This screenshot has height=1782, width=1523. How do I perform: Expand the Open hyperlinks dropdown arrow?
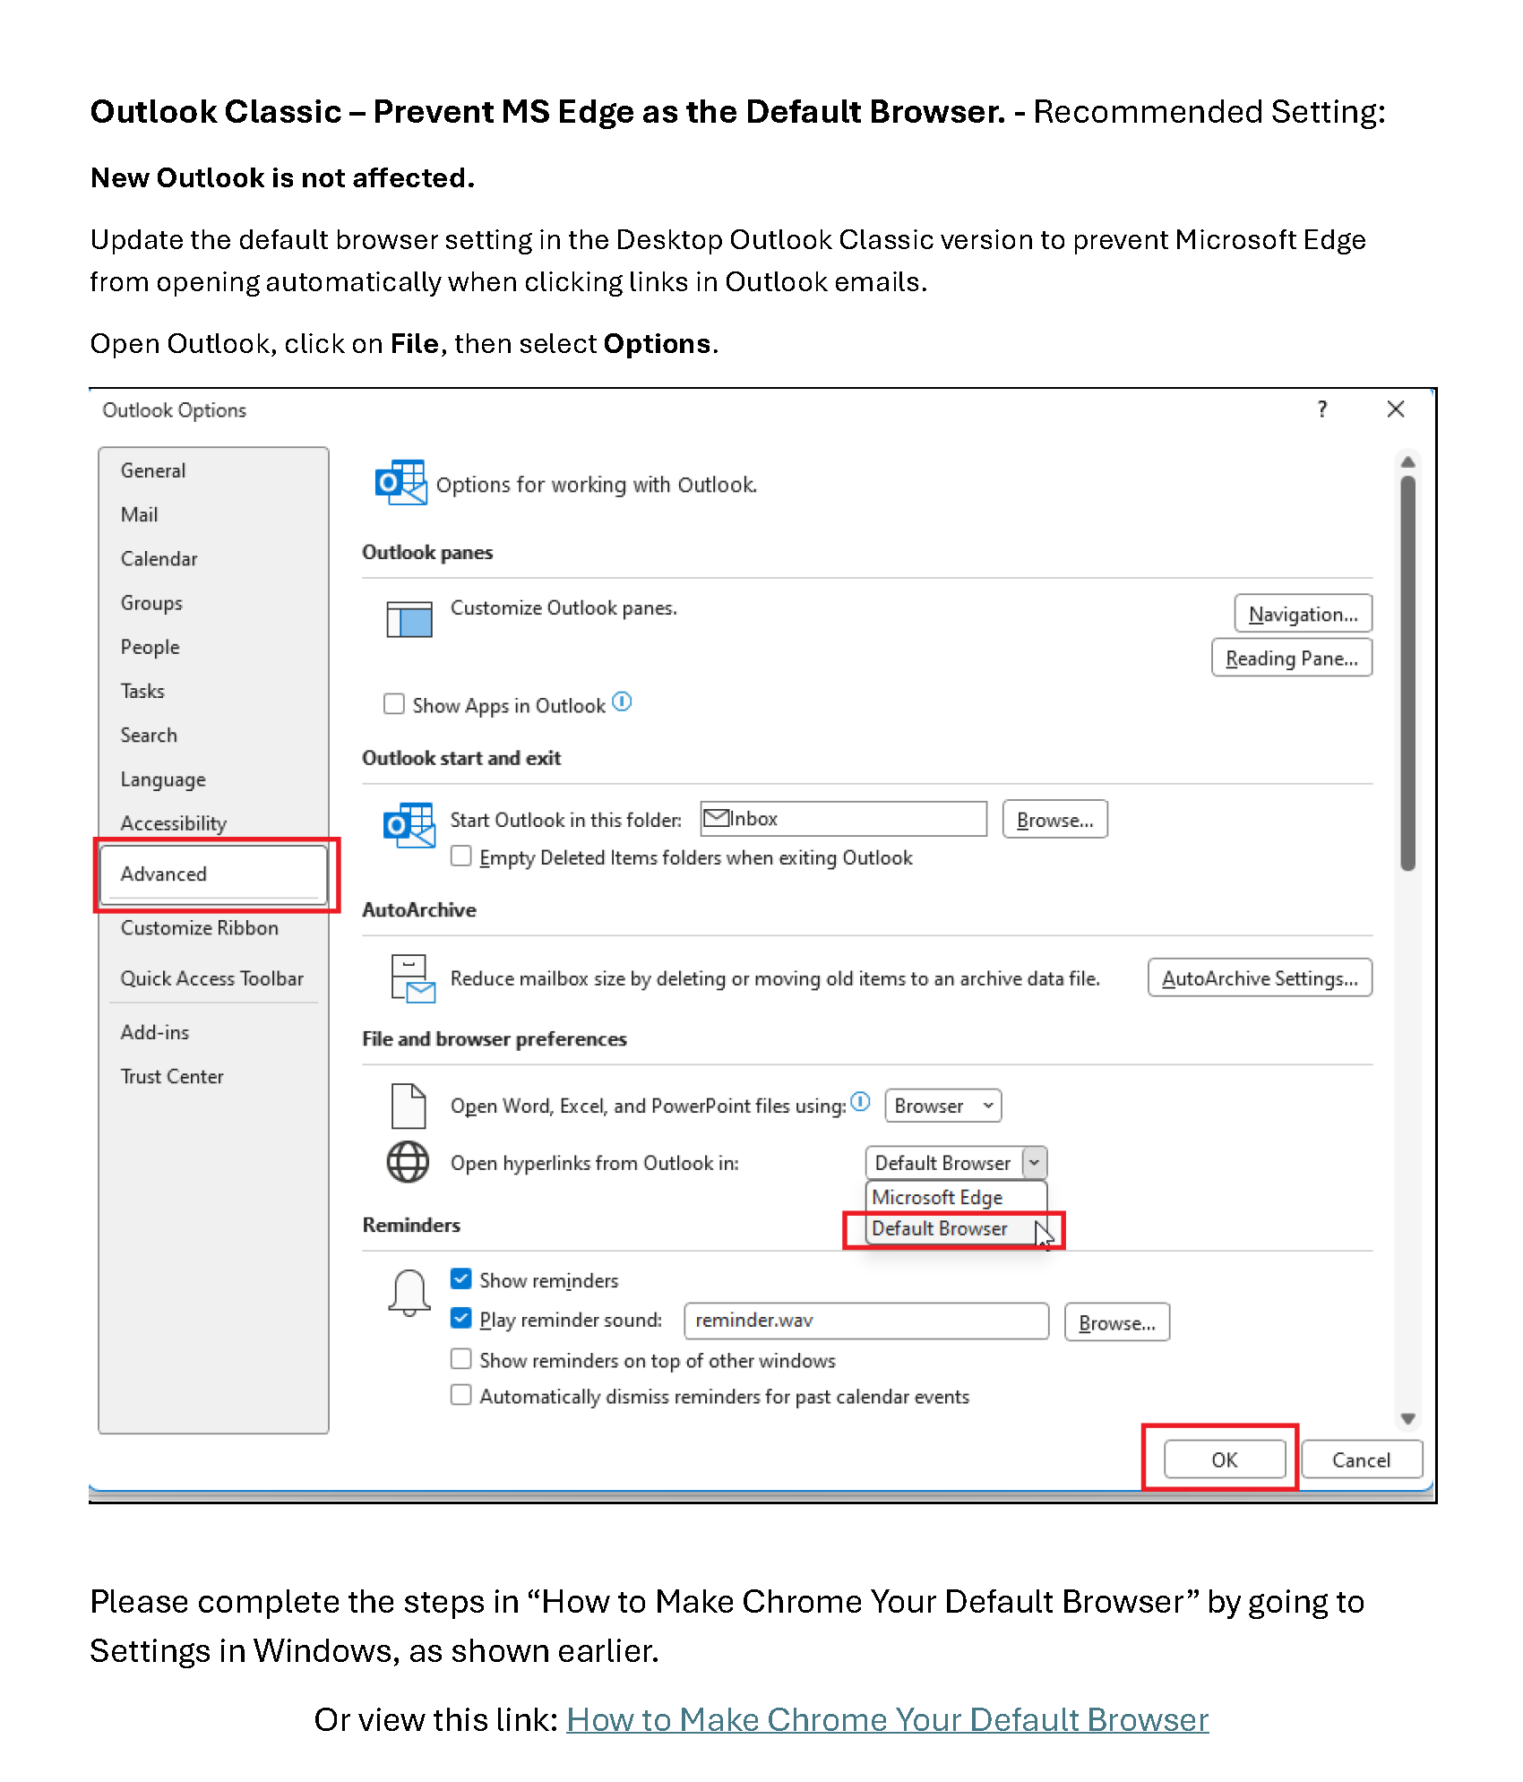(1034, 1163)
